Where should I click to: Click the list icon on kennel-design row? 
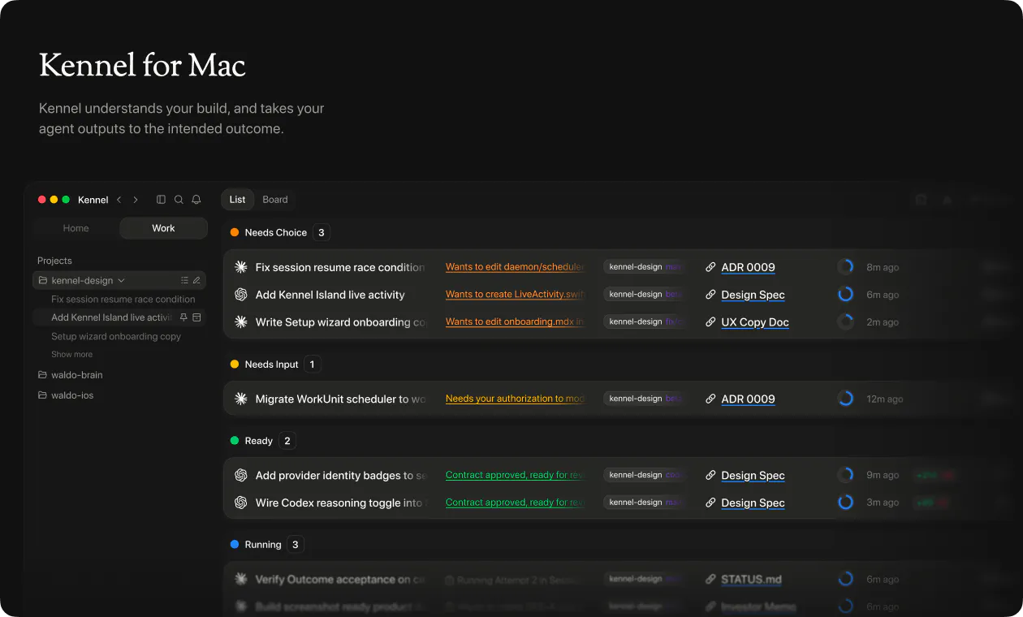click(184, 280)
